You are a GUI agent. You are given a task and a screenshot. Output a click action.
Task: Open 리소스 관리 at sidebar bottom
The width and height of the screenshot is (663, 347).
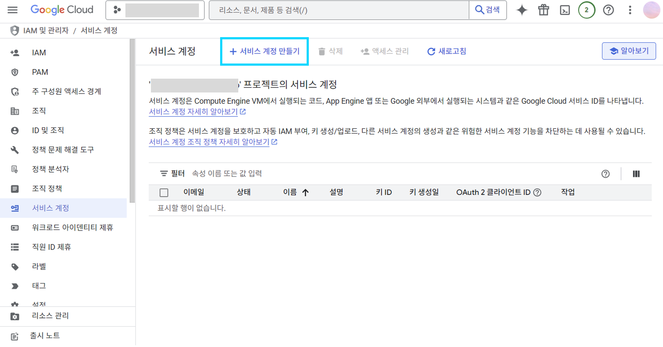click(67, 316)
